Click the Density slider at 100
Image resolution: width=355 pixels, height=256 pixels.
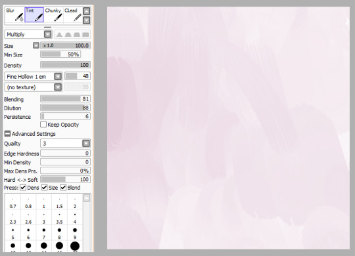(x=66, y=65)
